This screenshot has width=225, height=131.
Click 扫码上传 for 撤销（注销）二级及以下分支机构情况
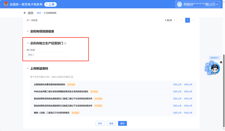(177, 113)
